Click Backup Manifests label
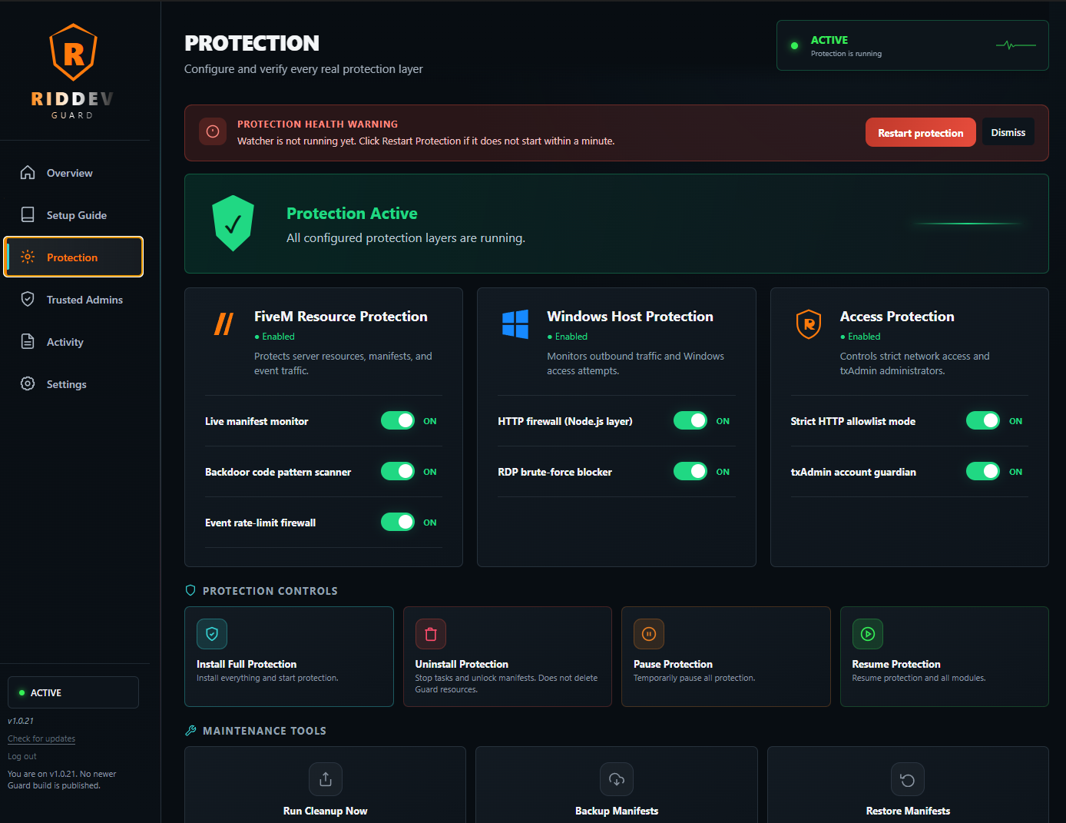Image resolution: width=1066 pixels, height=823 pixels. [x=617, y=811]
